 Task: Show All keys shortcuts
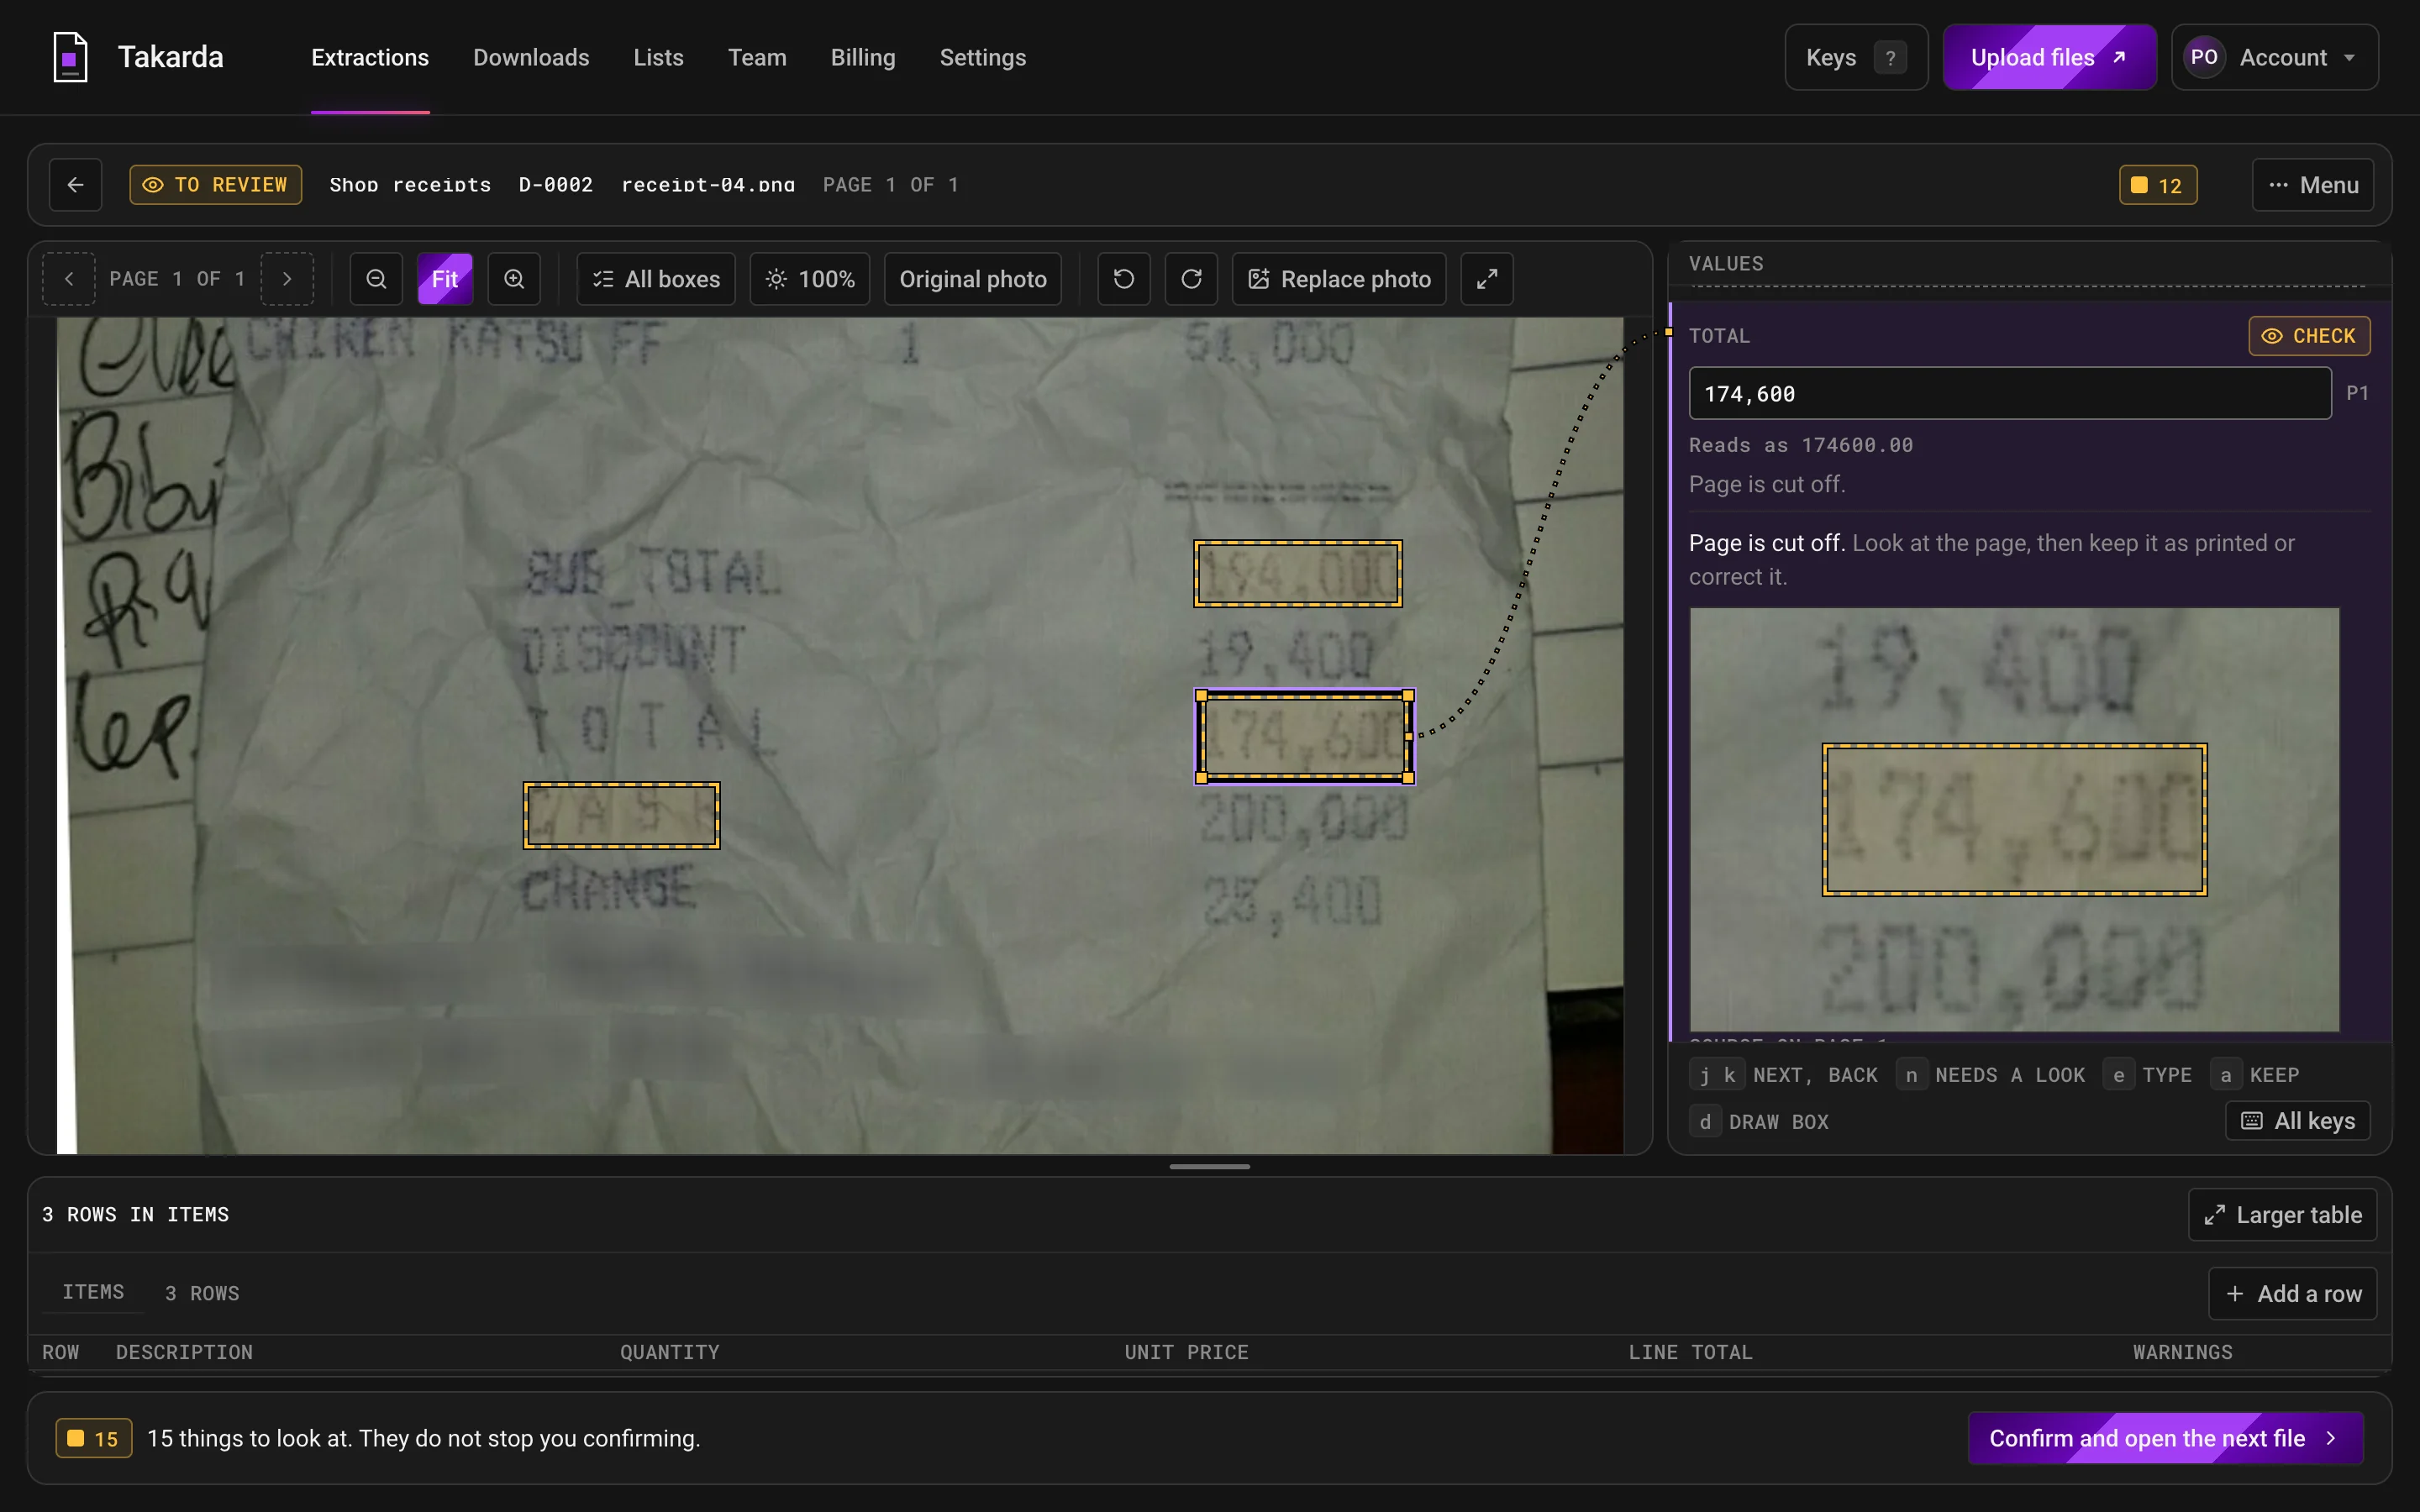tap(2298, 1120)
